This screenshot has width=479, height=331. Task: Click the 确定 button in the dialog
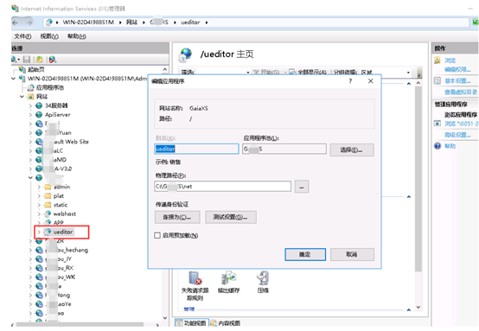pyautogui.click(x=305, y=254)
